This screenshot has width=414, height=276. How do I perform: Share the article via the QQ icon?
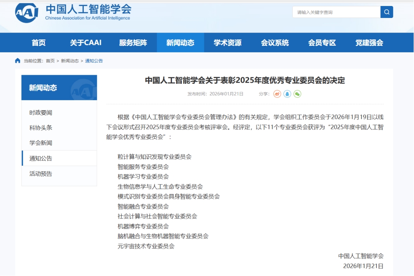coord(287,94)
